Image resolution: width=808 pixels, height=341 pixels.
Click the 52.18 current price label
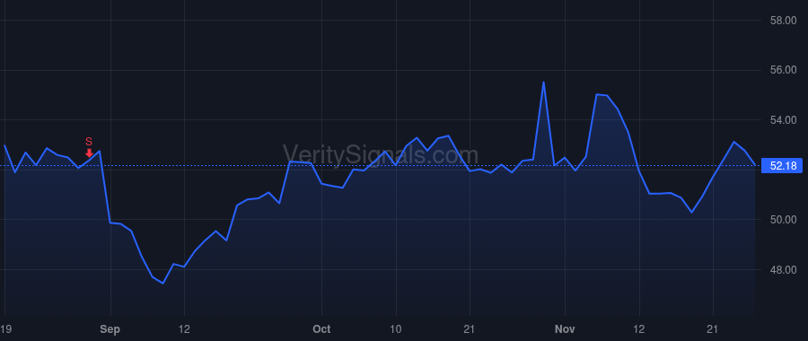click(783, 166)
